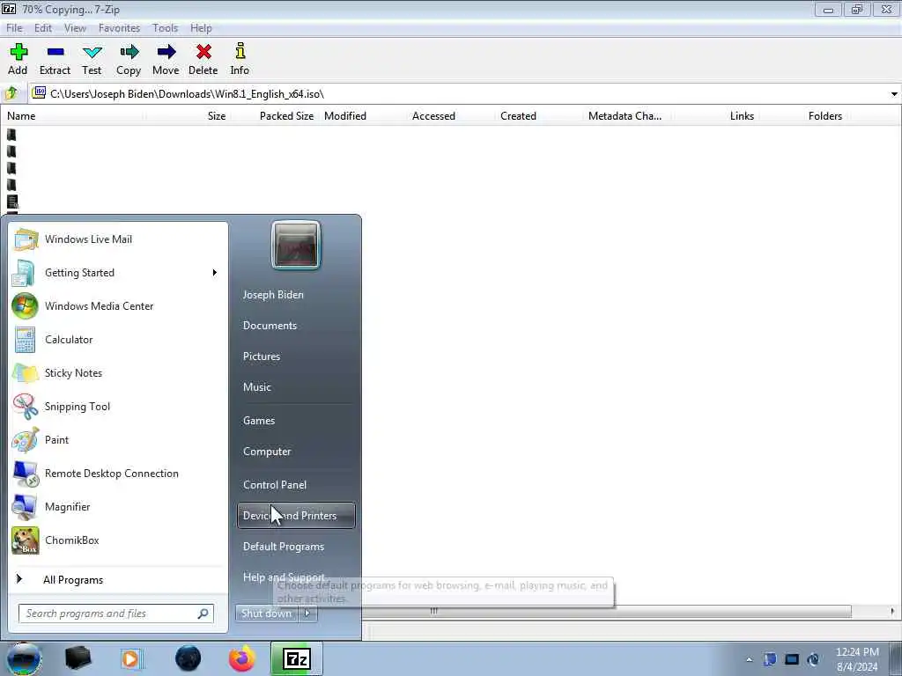This screenshot has height=676, width=902.
Task: Open Pictures from Start menu
Action: click(x=262, y=356)
